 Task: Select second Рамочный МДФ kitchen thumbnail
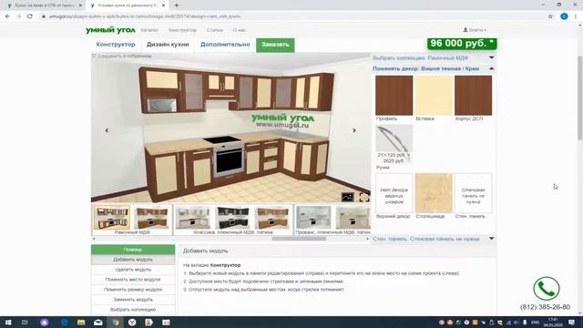pyautogui.click(x=152, y=218)
